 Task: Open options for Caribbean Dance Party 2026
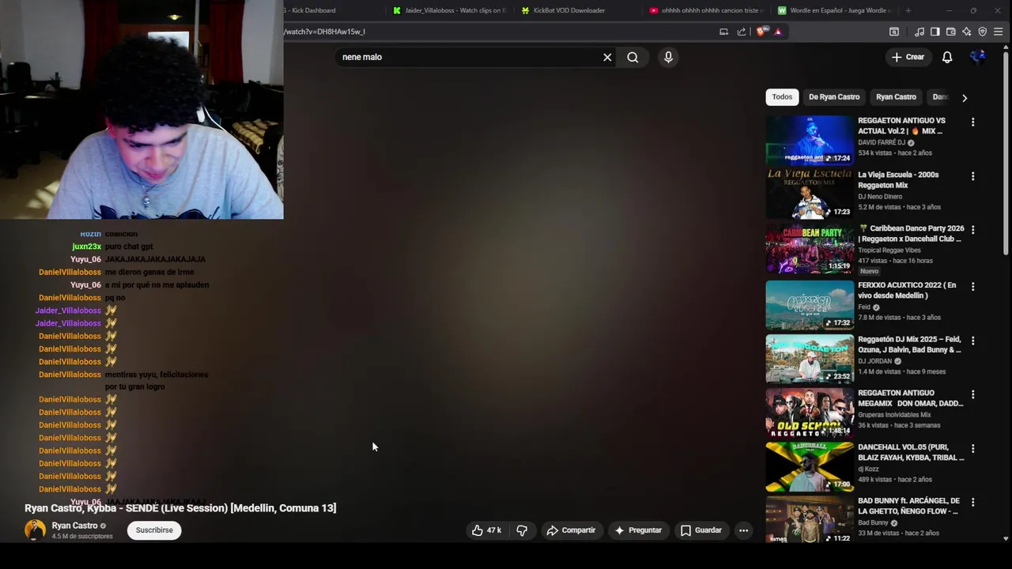pyautogui.click(x=972, y=230)
